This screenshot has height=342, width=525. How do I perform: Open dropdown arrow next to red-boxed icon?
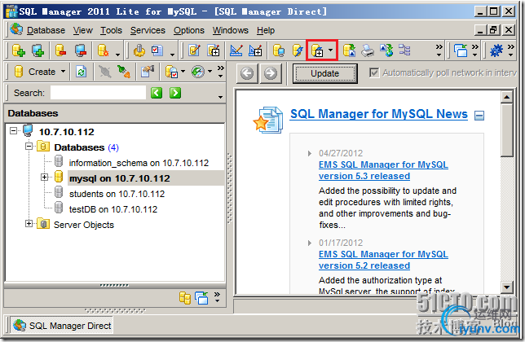(x=331, y=50)
